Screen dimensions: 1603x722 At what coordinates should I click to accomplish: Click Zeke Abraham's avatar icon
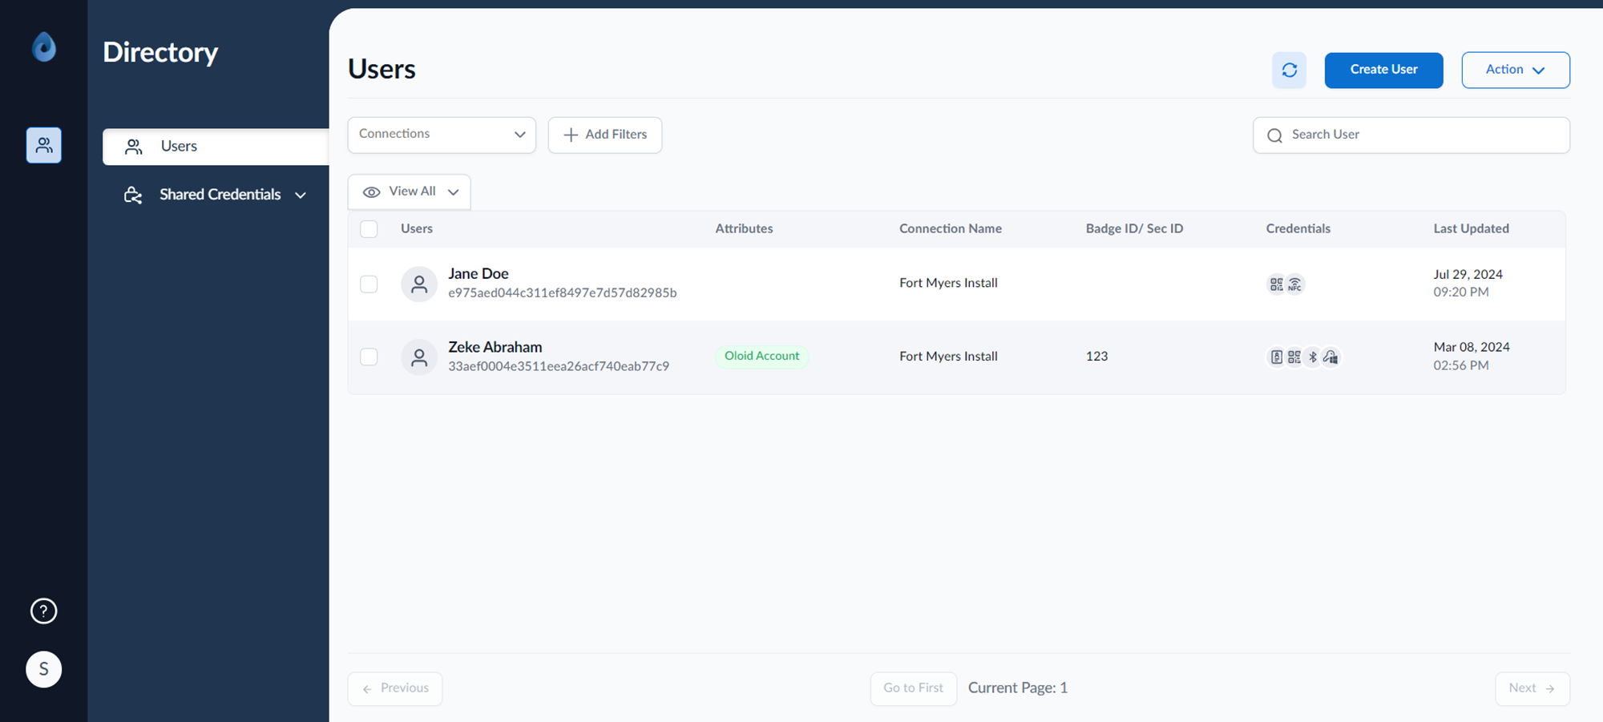coord(419,357)
